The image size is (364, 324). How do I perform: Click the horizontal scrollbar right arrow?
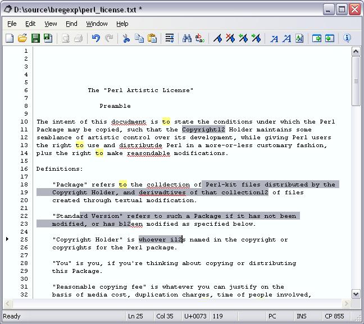pos(347,303)
